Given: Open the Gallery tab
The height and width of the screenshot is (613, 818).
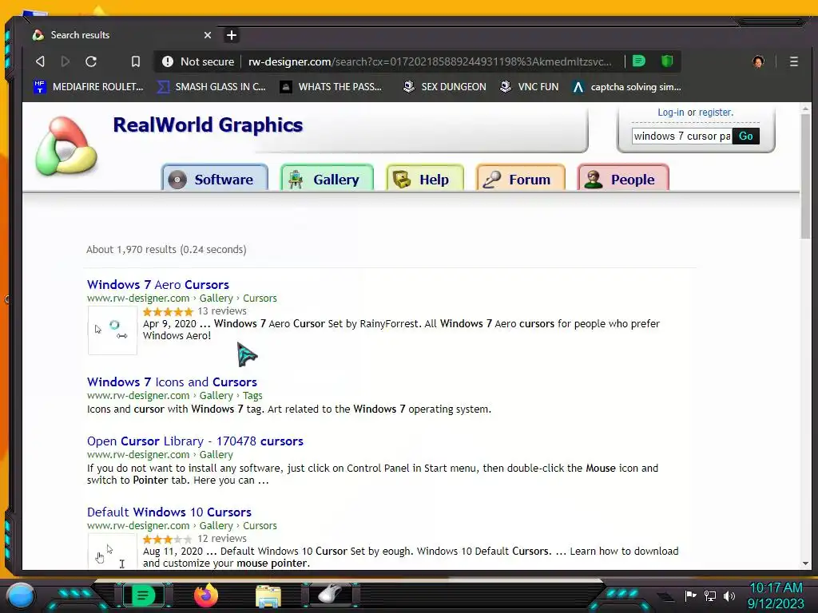Looking at the screenshot, I should (x=327, y=178).
